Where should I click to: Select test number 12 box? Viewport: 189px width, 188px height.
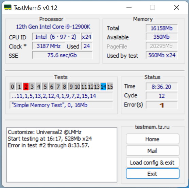(x=91, y=87)
